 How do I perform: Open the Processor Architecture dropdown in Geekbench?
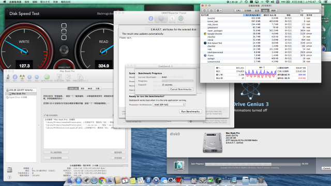(x=169, y=104)
